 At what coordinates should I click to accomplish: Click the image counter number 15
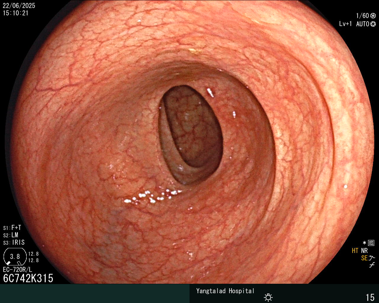click(x=370, y=297)
